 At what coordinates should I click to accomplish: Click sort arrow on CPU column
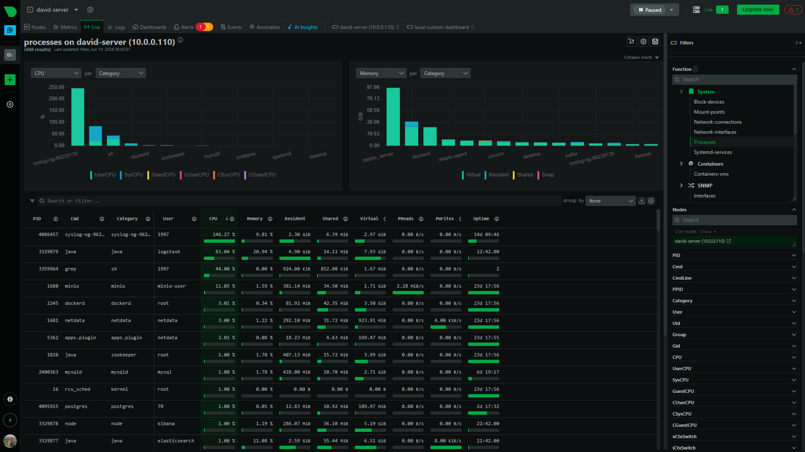pos(227,219)
